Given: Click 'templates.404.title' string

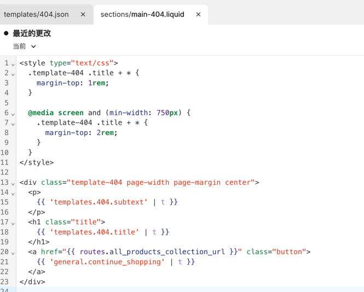Looking at the screenshot, I should click(x=94, y=232).
